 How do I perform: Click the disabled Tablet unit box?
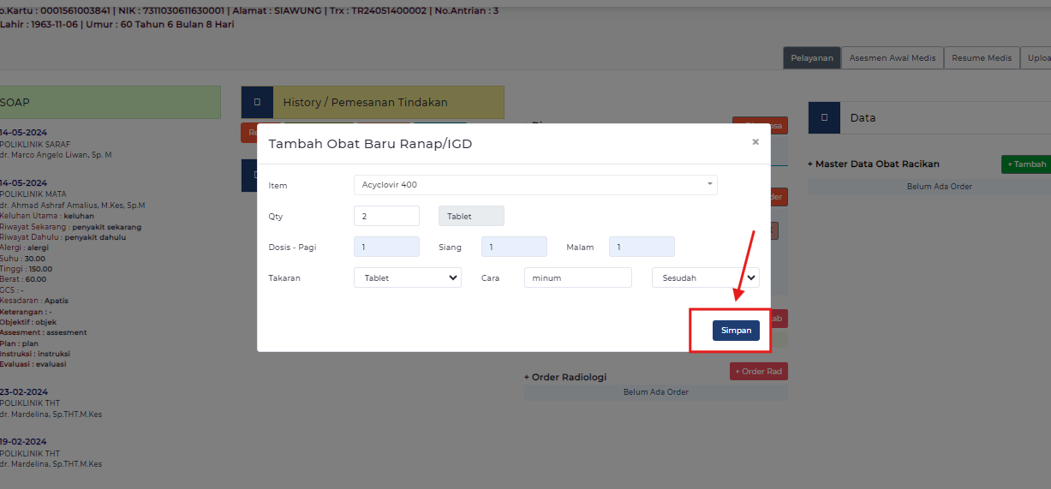point(471,217)
